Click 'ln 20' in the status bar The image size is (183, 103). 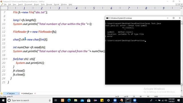117,97
